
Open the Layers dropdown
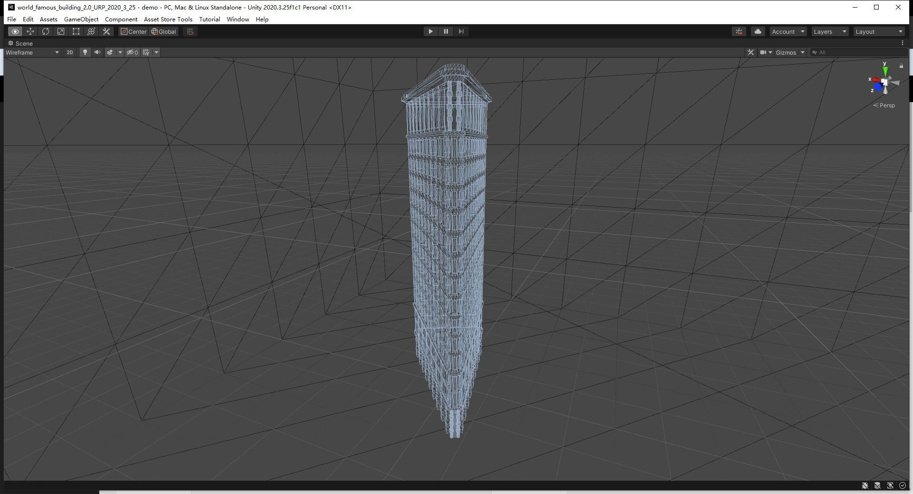pos(830,31)
